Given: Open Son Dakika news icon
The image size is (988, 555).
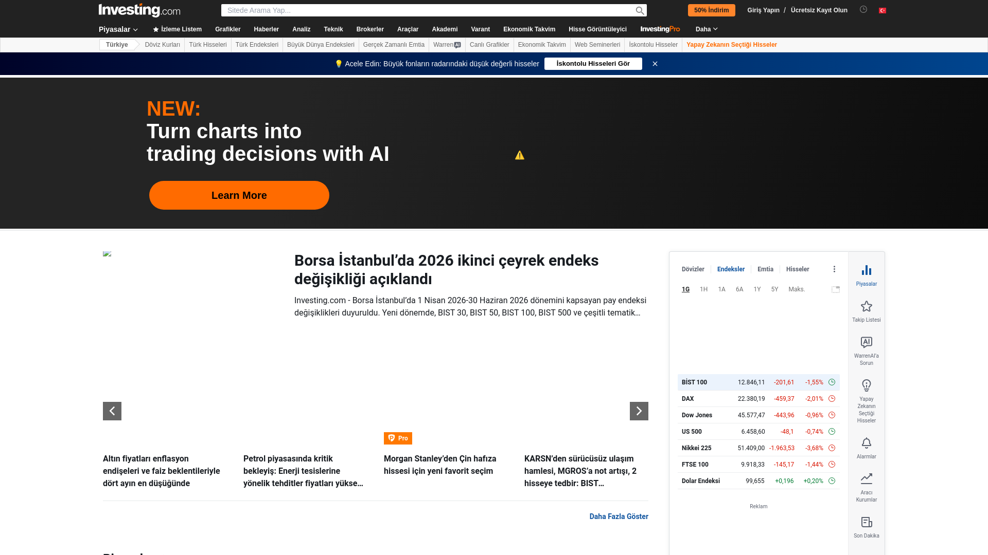Looking at the screenshot, I should tap(867, 522).
